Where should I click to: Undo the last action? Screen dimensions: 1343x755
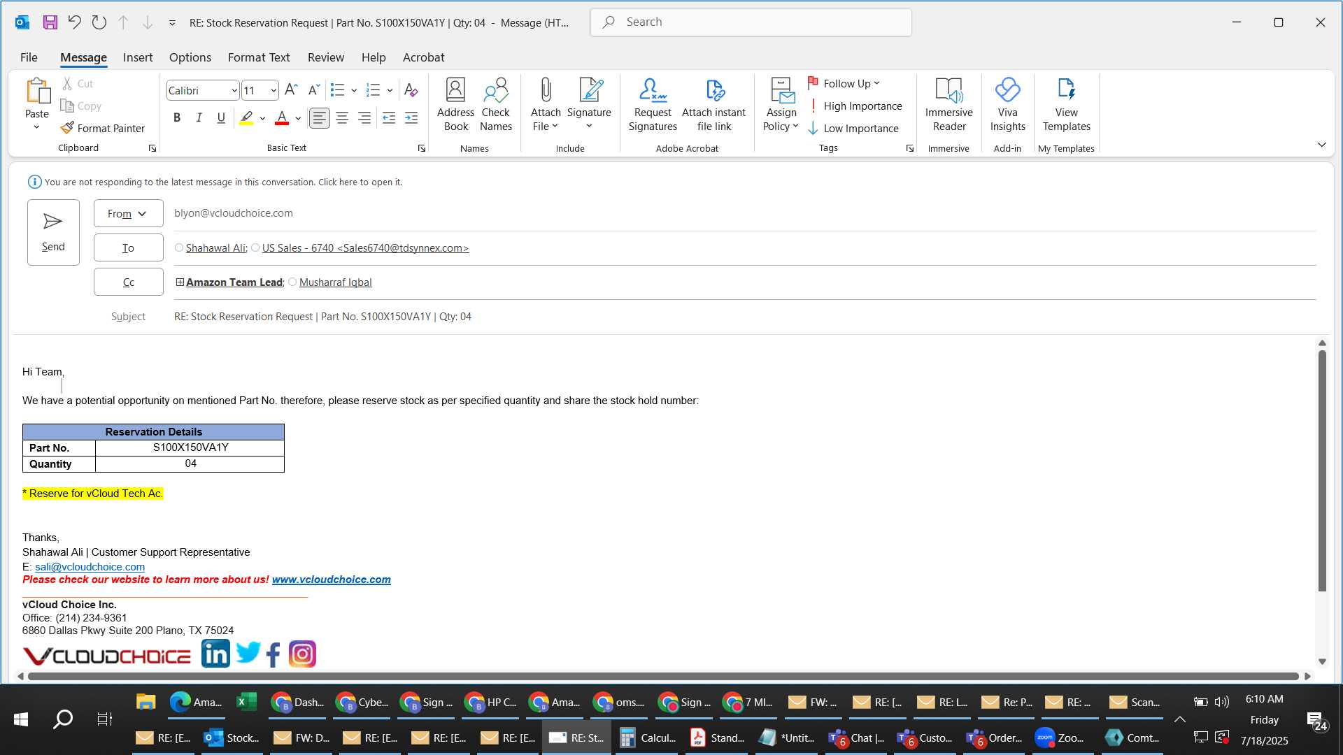coord(74,22)
